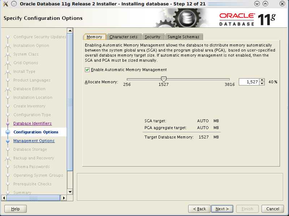Maximize the installer window
This screenshot has width=289, height=216.
point(266,4)
